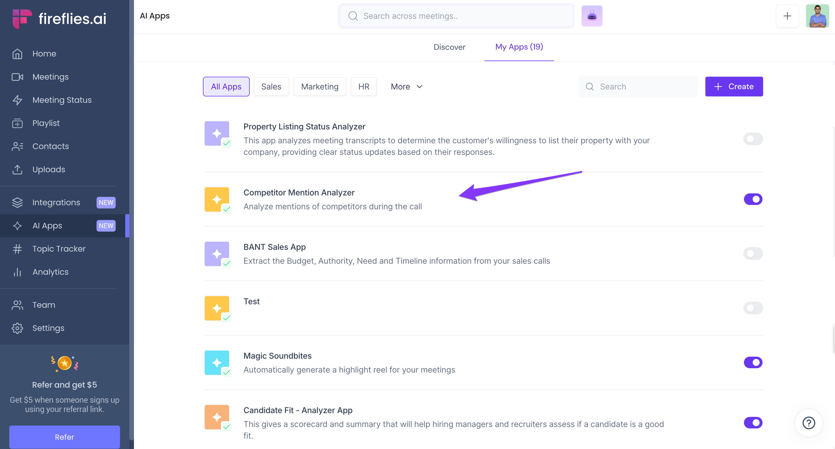Viewport: 835px width, 449px height.
Task: Select the Sales category filter
Action: coord(271,87)
